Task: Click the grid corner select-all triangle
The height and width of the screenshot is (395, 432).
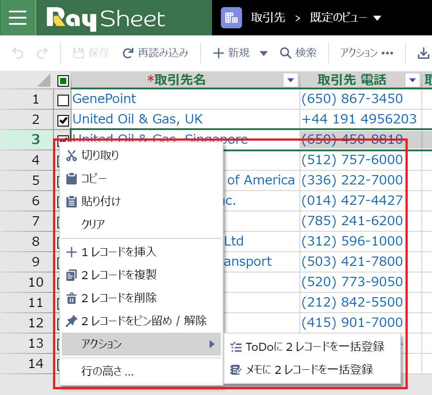Action: tap(44, 80)
